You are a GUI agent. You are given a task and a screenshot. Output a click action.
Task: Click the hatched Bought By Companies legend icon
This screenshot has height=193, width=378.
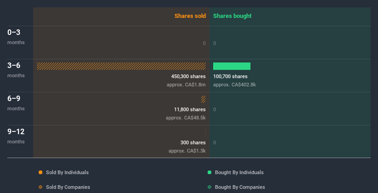point(209,187)
